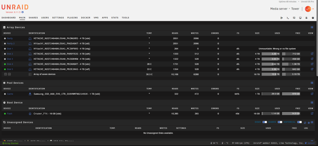
Task: Open the TOOLS tab
Action: click(126, 18)
